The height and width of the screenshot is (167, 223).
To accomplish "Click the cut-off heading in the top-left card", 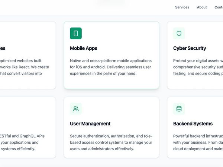I will tap(3, 48).
